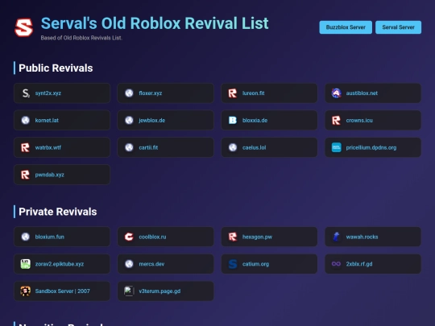435x326 pixels.
Task: Click the pwndab.xyz R logo icon
Action: (x=26, y=175)
